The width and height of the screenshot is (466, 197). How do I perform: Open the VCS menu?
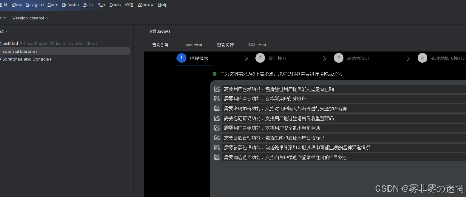click(129, 5)
